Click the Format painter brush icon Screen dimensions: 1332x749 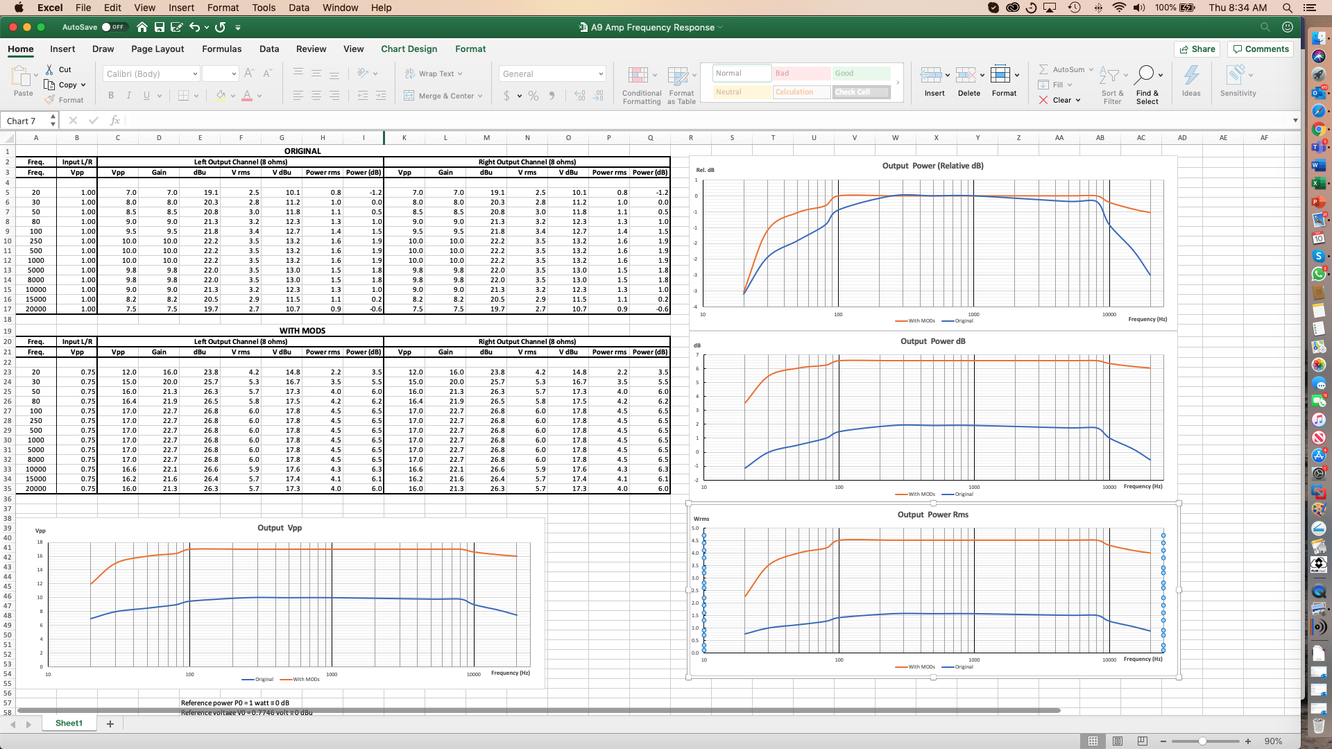[x=49, y=100]
